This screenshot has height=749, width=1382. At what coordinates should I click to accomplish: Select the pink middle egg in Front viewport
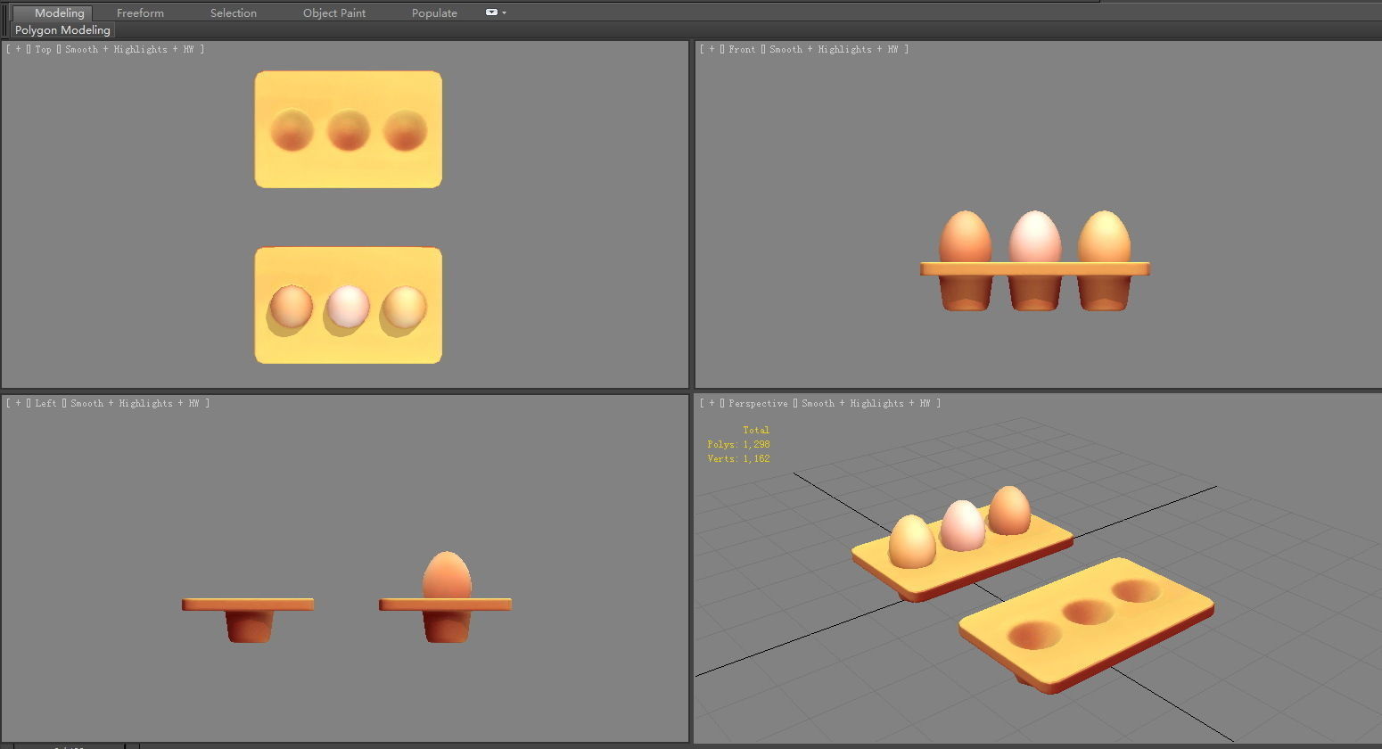(1035, 237)
